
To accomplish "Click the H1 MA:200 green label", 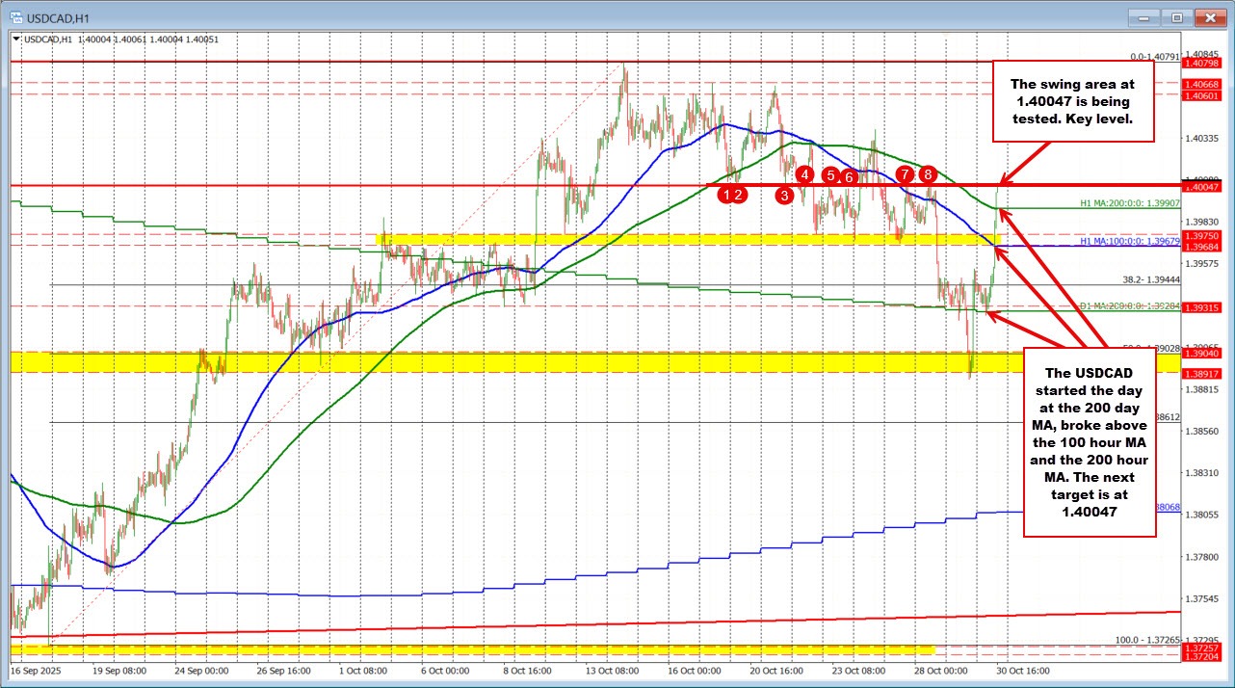I will click(1127, 204).
